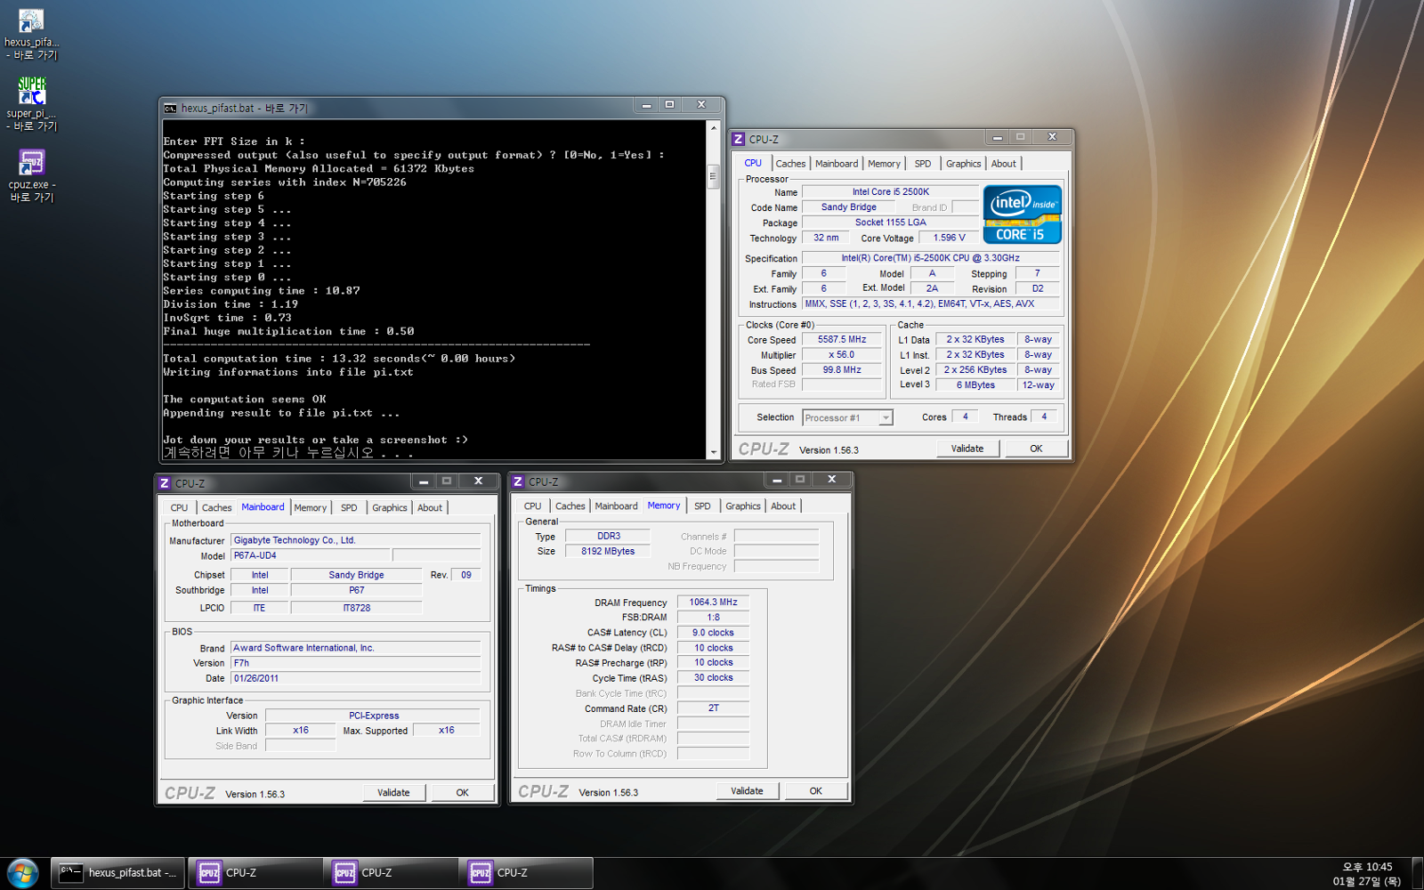Select CPU tab in Memory window
Image resolution: width=1424 pixels, height=890 pixels.
[x=532, y=506]
